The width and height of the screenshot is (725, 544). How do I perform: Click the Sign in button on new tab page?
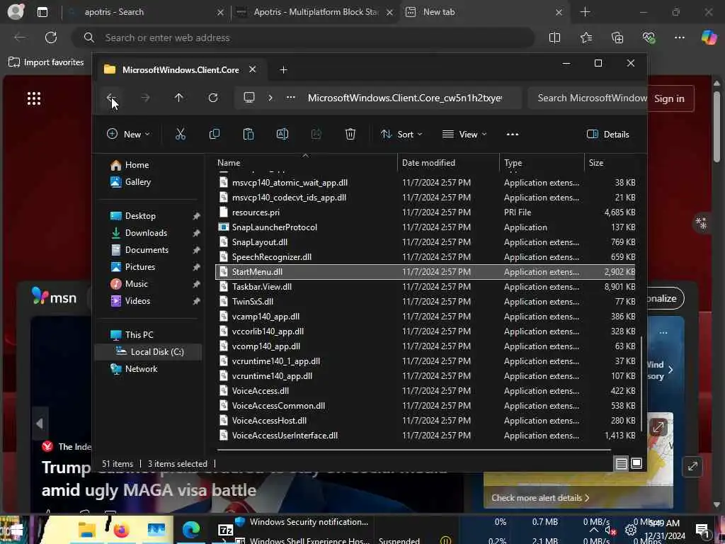tap(669, 98)
